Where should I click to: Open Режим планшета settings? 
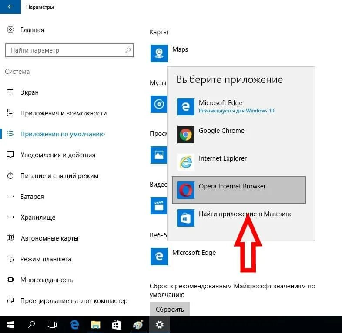pyautogui.click(x=46, y=259)
